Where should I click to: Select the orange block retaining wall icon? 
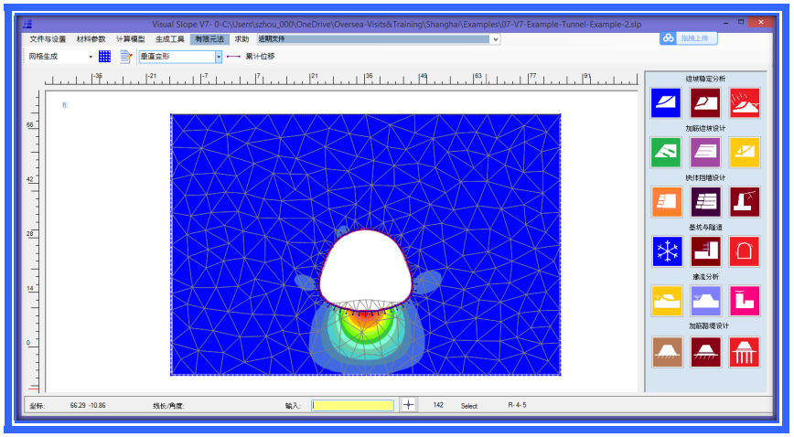click(x=666, y=201)
